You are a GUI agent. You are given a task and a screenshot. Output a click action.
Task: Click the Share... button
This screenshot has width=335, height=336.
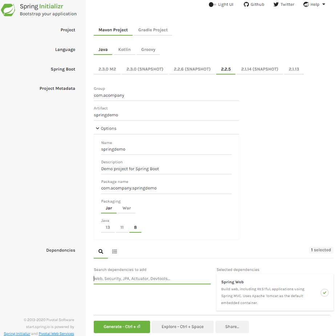pyautogui.click(x=232, y=327)
